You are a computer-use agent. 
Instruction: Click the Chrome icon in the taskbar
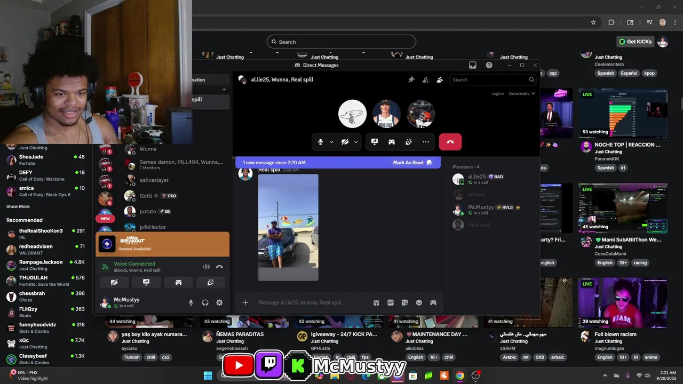pyautogui.click(x=459, y=375)
